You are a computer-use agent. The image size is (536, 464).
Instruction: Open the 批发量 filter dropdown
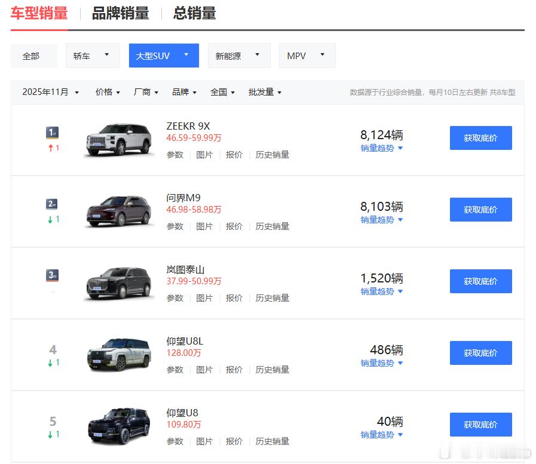[x=265, y=92]
